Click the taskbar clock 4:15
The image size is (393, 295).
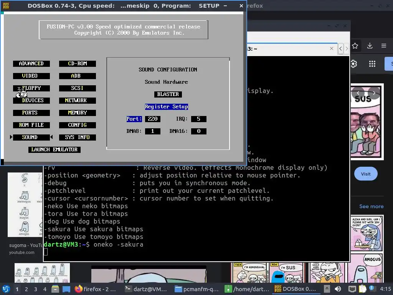point(385,289)
